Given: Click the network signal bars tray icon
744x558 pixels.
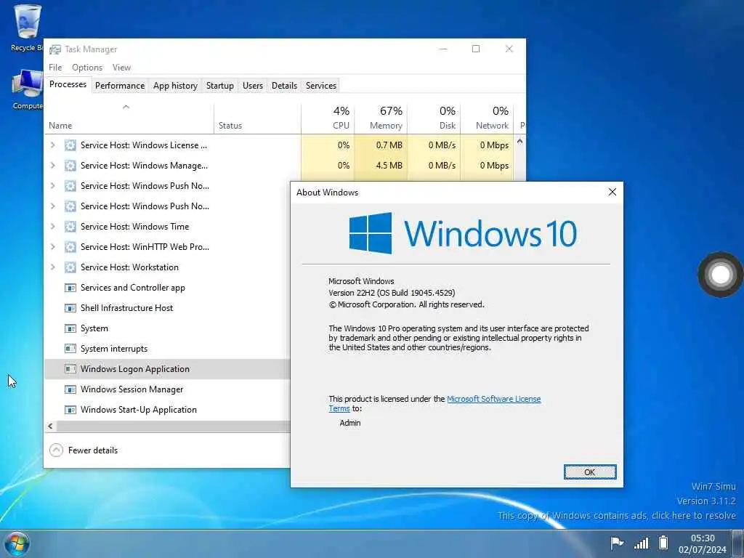Looking at the screenshot, I should point(642,543).
